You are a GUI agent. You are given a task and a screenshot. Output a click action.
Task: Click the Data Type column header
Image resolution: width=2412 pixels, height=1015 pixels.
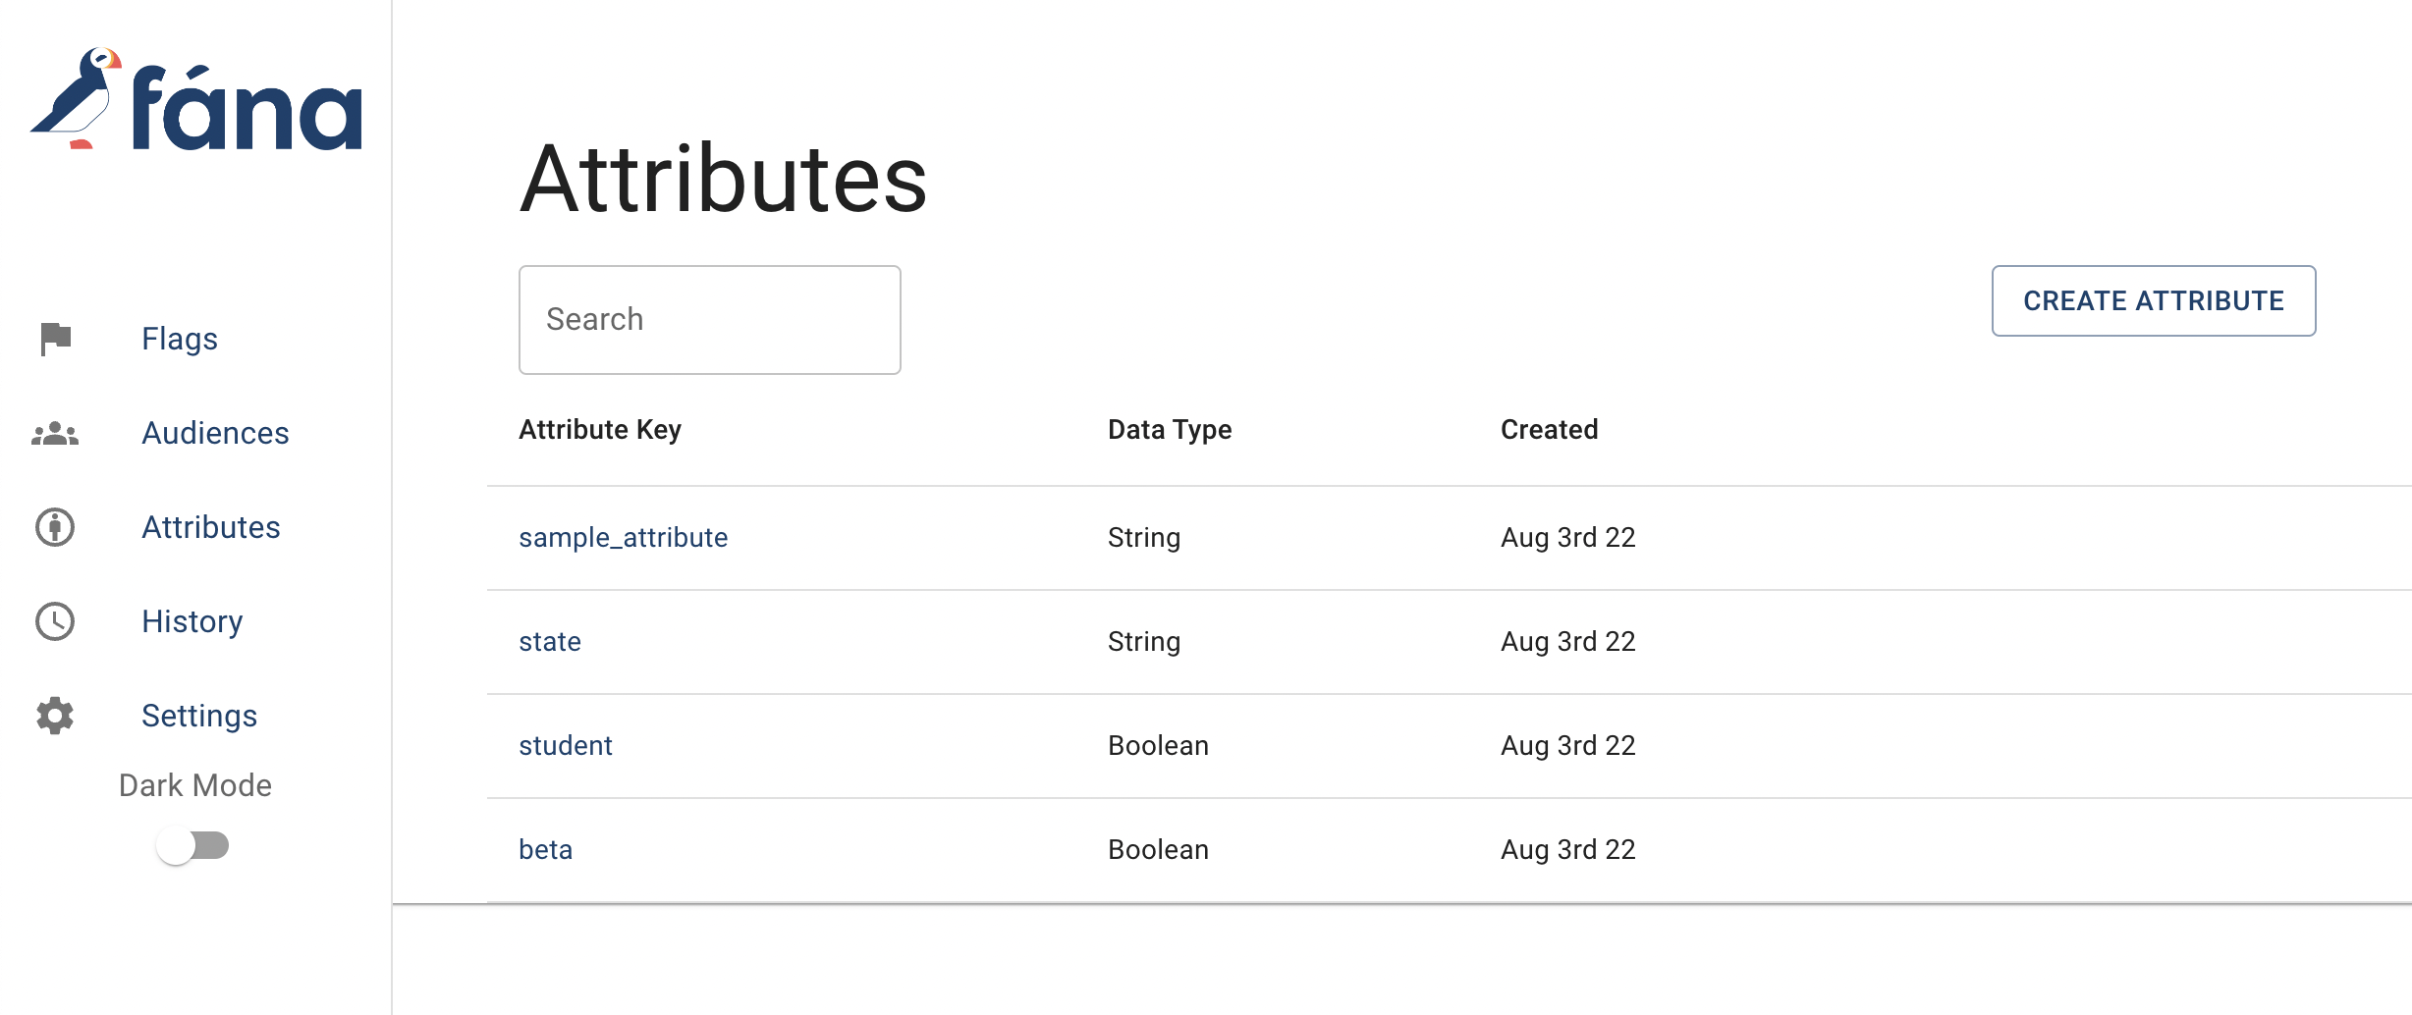1170,430
